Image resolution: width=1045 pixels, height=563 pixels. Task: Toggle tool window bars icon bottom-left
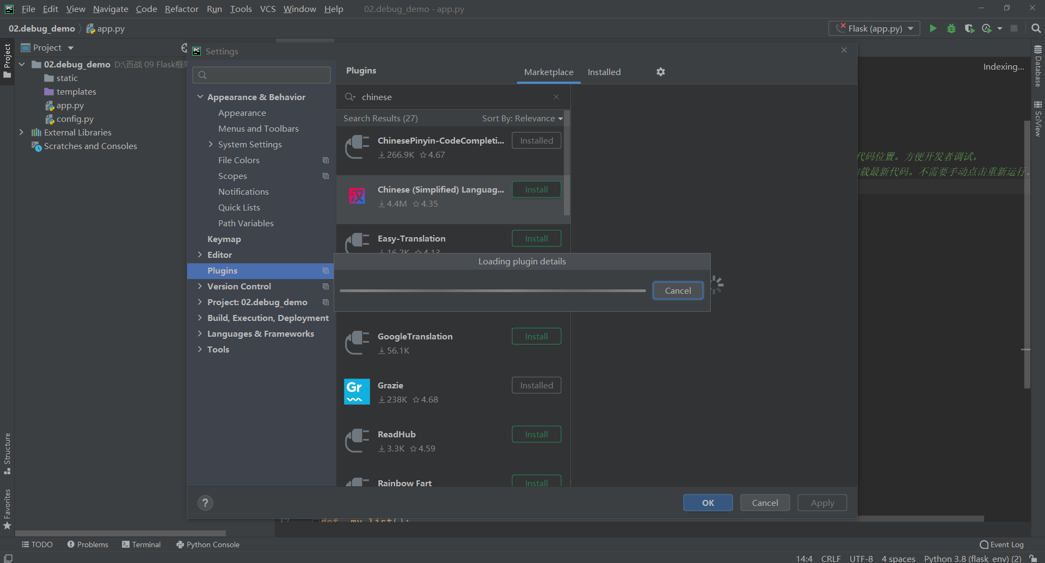coord(8,558)
